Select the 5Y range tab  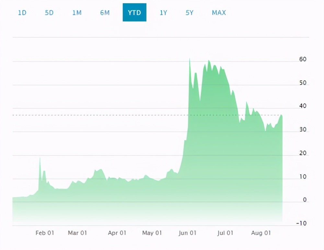[190, 13]
